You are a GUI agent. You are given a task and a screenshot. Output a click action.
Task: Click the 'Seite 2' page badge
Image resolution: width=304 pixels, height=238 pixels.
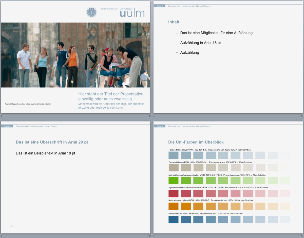coord(159,6)
